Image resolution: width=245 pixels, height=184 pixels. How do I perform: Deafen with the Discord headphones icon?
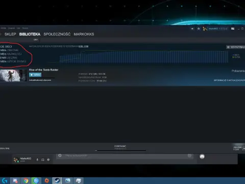pyautogui.click(x=43, y=159)
